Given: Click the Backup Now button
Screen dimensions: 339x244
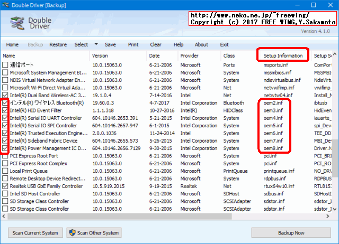Looking at the screenshot, I should point(291,233).
